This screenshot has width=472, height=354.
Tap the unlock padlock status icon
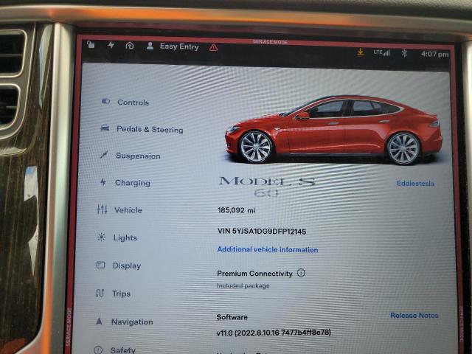coord(91,44)
